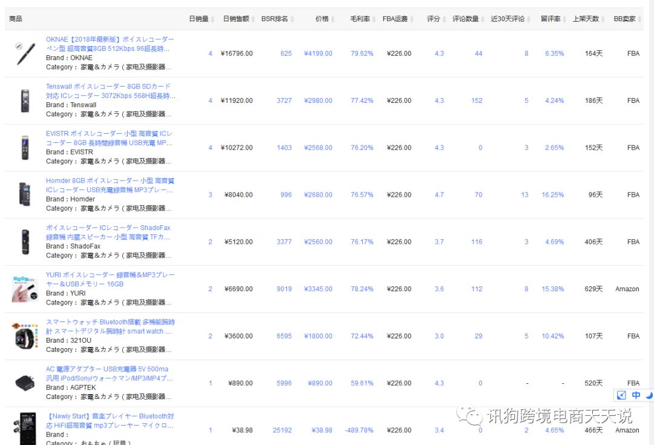
Task: Click Amazon seller in YURI row
Action: pos(627,289)
